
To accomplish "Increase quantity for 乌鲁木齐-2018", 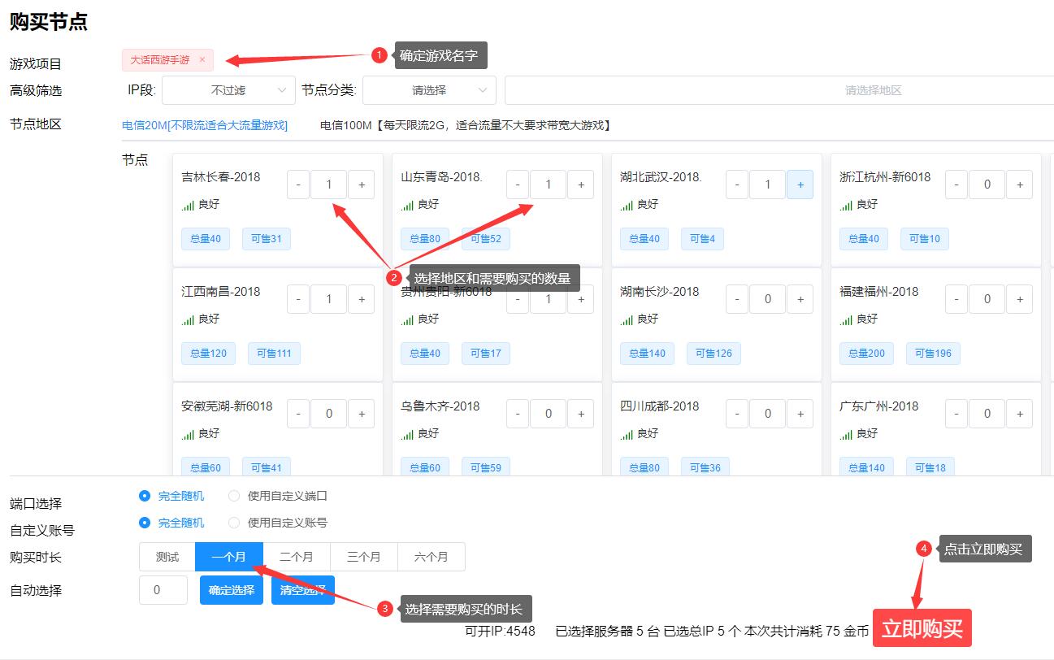I will (x=581, y=414).
